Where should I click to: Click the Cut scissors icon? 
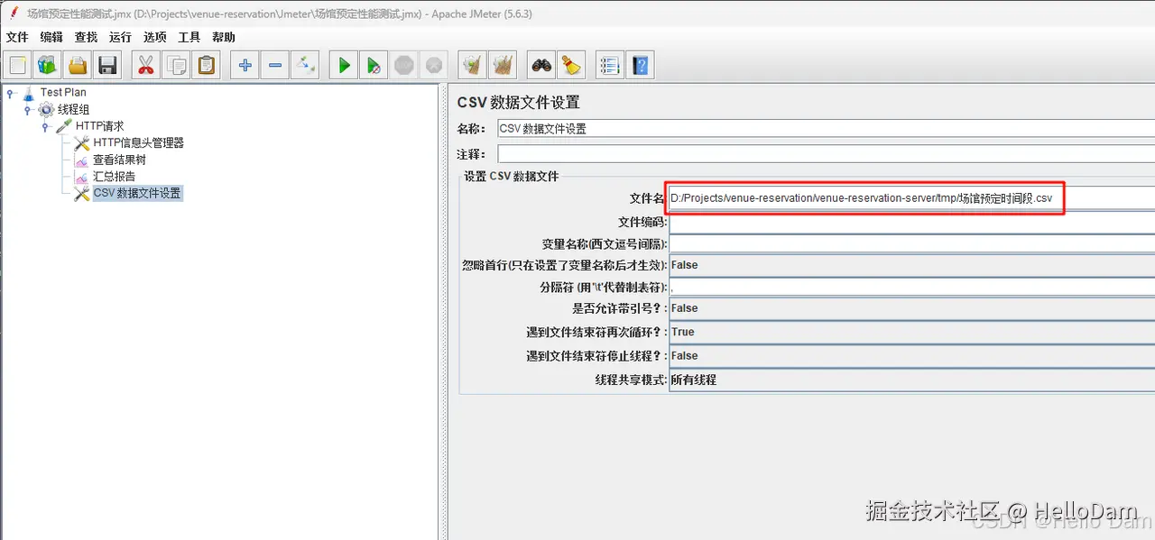point(146,65)
